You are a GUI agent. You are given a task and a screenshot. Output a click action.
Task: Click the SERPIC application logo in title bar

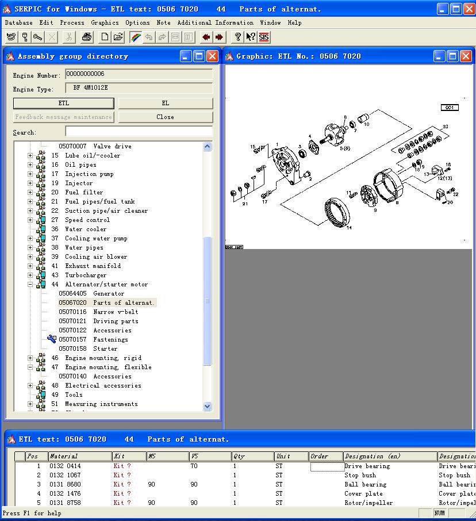(x=7, y=9)
